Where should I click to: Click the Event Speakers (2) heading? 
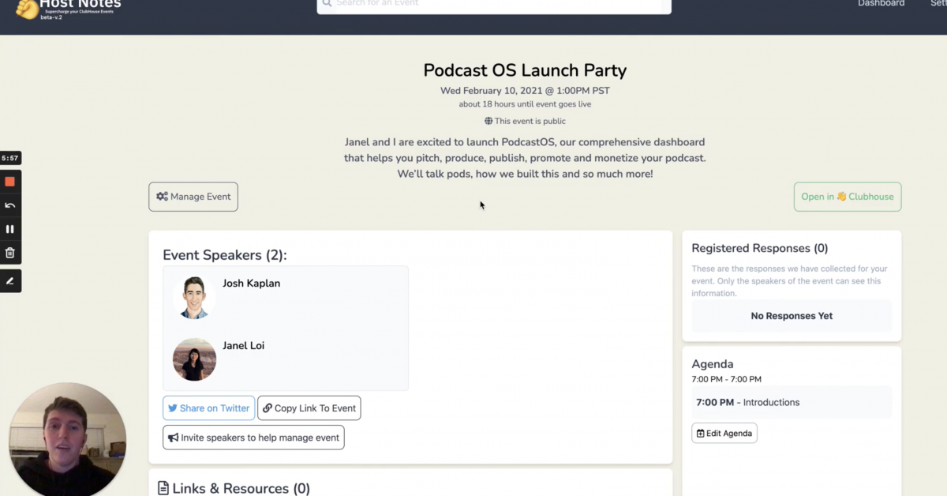click(225, 255)
